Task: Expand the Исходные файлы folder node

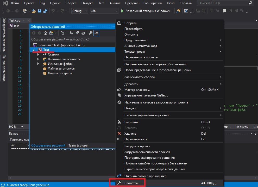Action: [x=38, y=64]
